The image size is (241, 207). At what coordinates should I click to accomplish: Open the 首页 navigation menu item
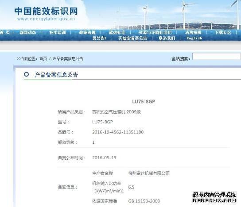point(5,33)
